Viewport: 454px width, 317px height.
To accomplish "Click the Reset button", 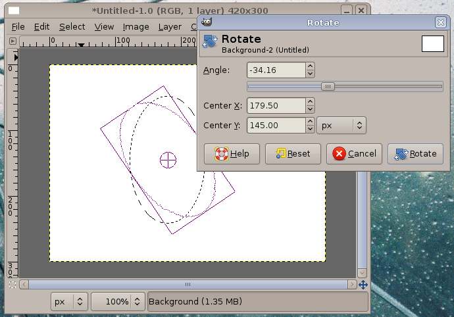I will pyautogui.click(x=293, y=154).
